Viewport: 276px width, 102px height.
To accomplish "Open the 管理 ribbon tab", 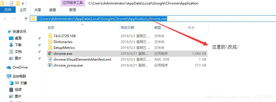I will click(x=72, y=10).
